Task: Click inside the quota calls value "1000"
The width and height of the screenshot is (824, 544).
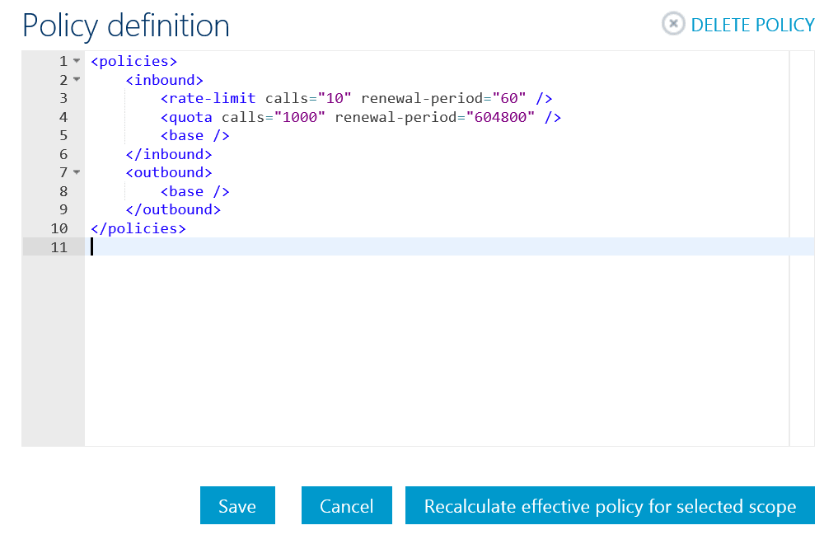Action: (300, 117)
